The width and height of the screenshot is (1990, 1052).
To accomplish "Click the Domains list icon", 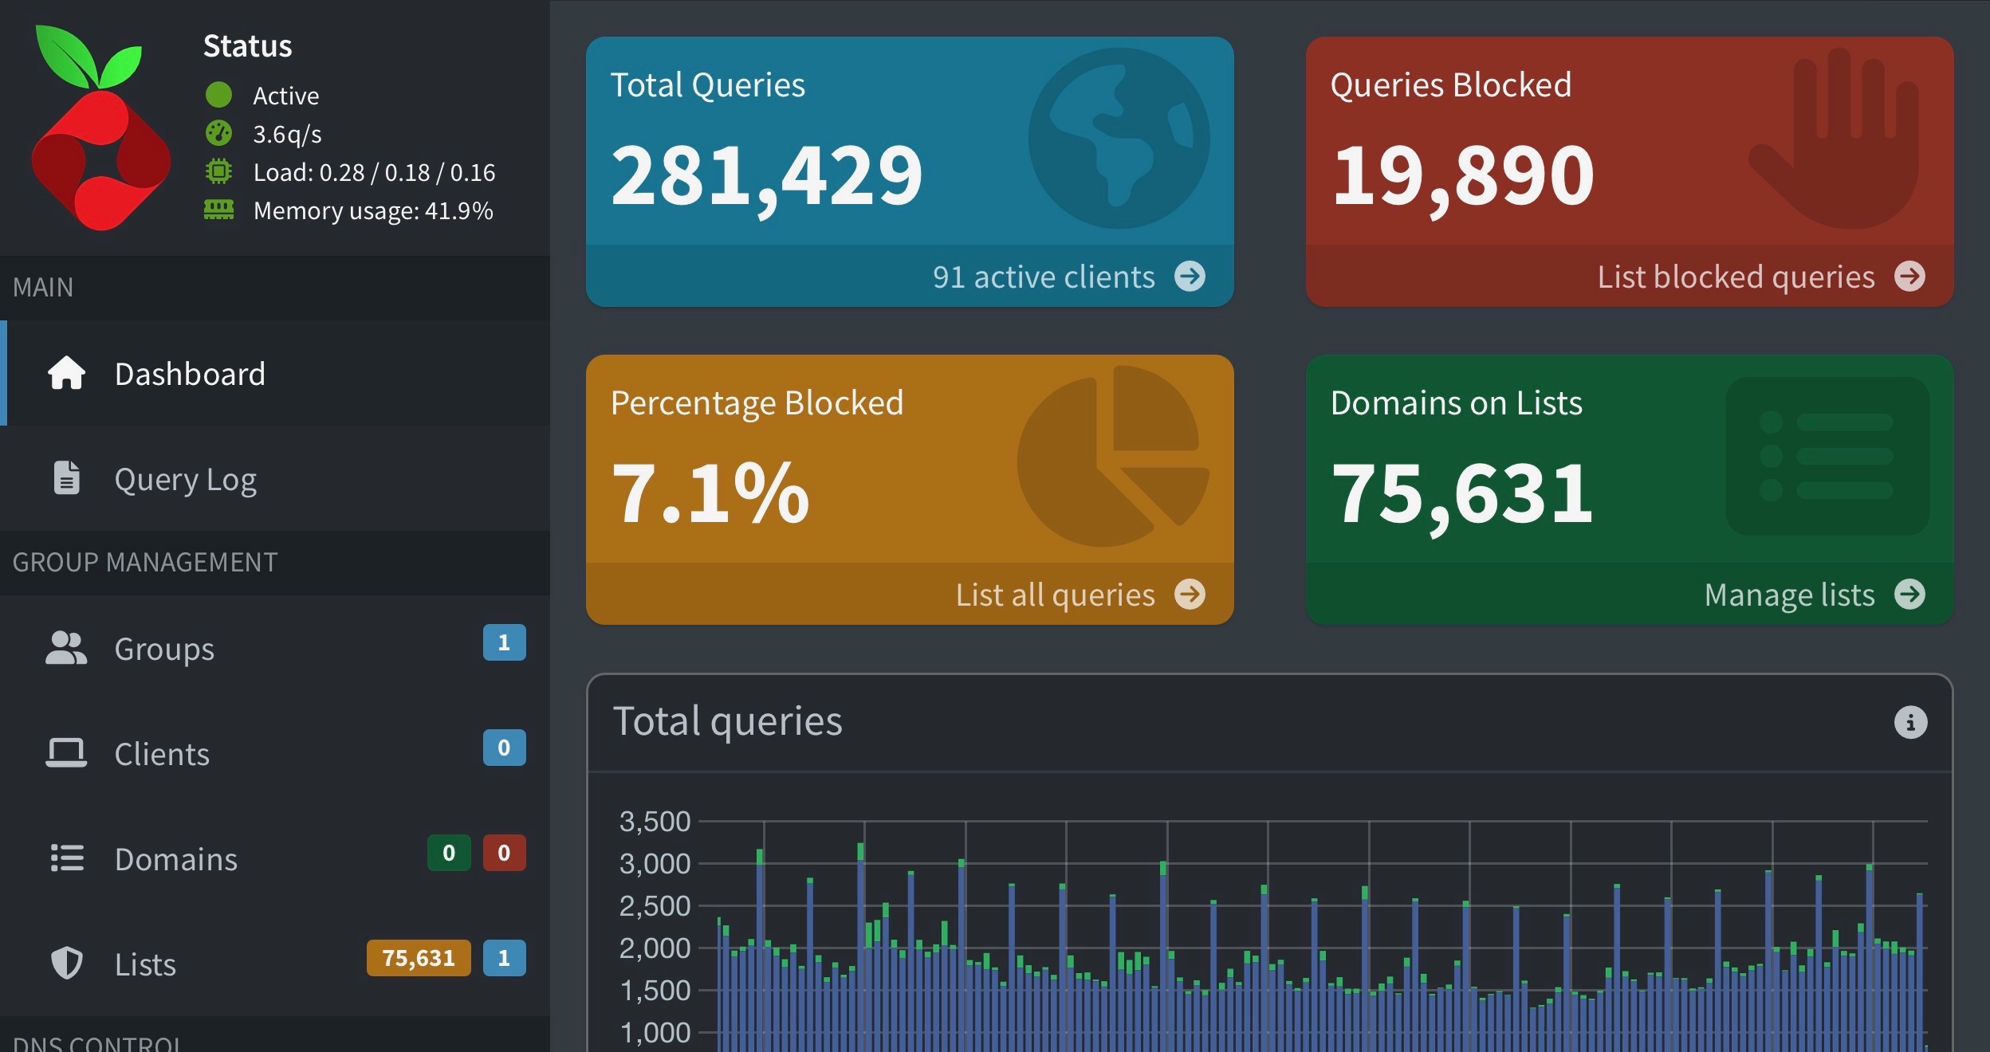I will pyautogui.click(x=67, y=858).
